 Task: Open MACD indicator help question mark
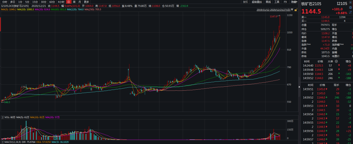coord(3,142)
